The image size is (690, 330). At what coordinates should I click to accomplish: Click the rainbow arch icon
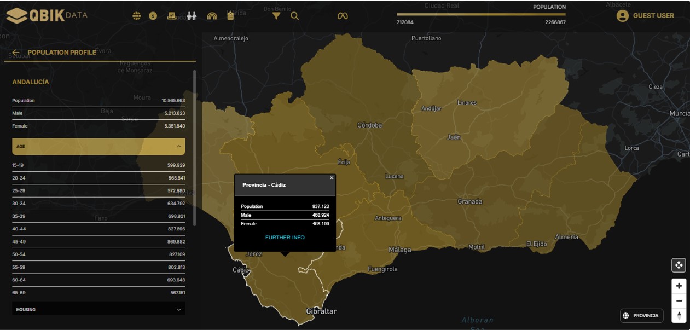tap(212, 16)
